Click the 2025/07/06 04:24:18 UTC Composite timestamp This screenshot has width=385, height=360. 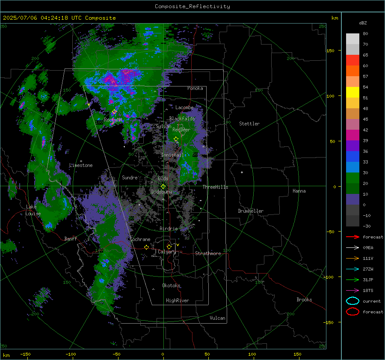(59, 18)
